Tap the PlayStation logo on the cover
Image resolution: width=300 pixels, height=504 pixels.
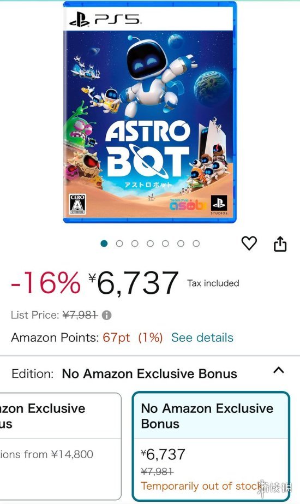(x=79, y=21)
